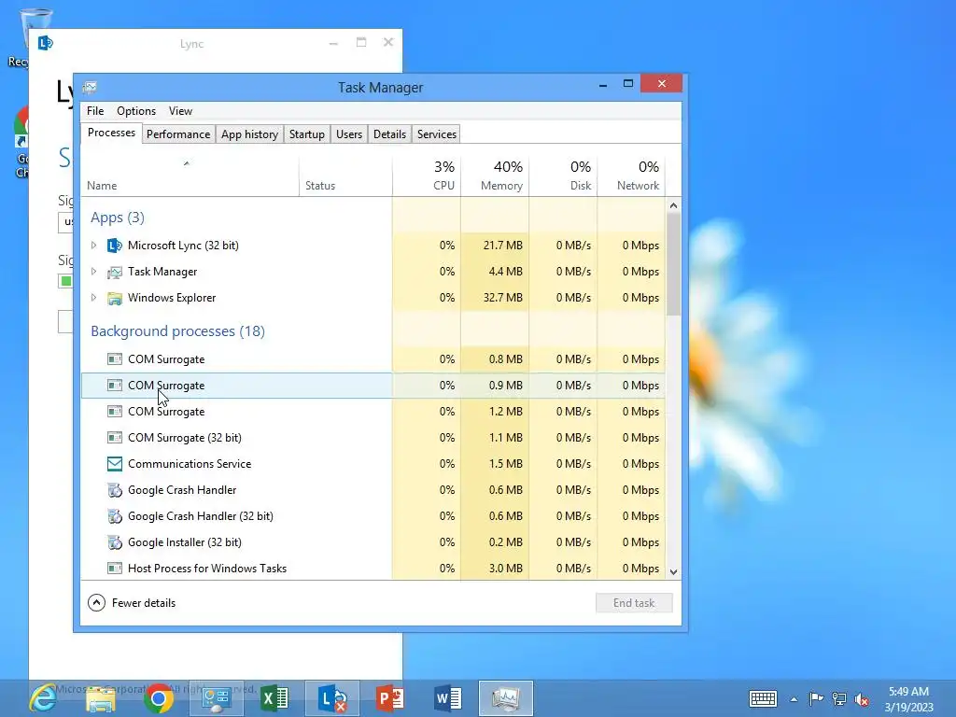Sort by the Status column header
The width and height of the screenshot is (956, 717).
point(345,176)
